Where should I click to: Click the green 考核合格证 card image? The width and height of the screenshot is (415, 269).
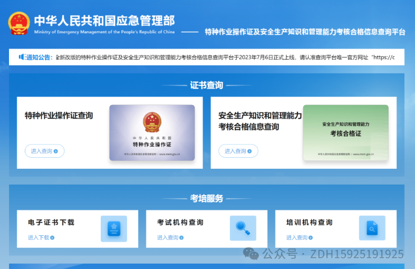tap(345, 132)
